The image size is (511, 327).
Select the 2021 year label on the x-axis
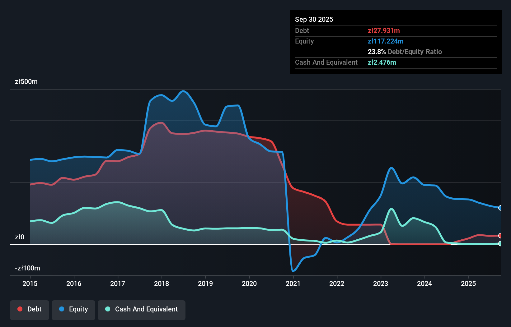[293, 283]
